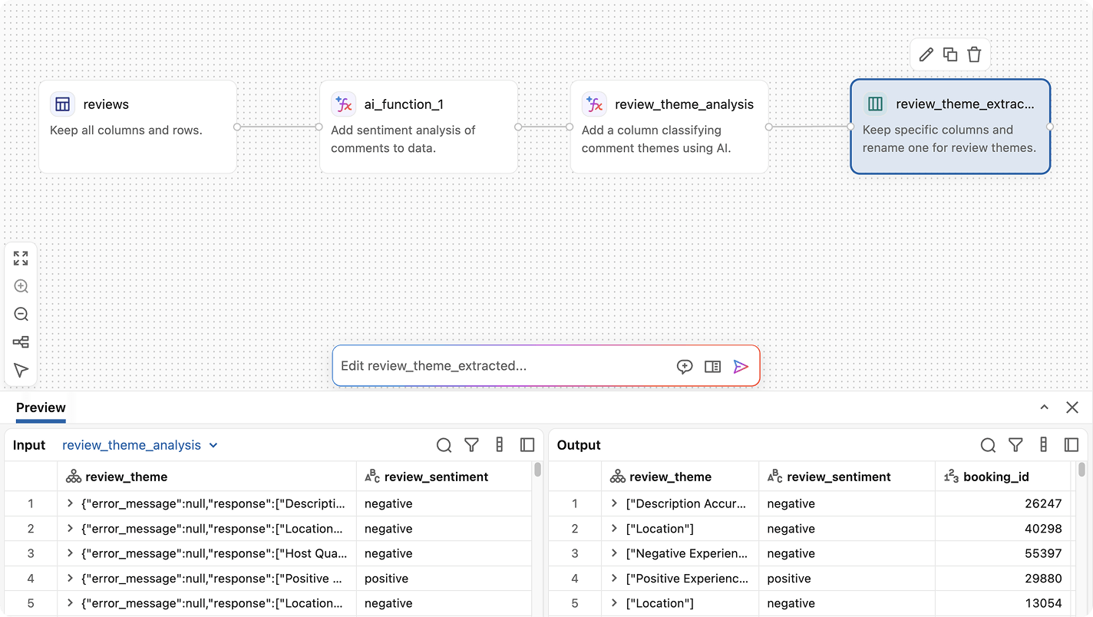This screenshot has height=617, width=1093.
Task: Open the review_theme_analysis input source dropdown
Action: point(140,445)
